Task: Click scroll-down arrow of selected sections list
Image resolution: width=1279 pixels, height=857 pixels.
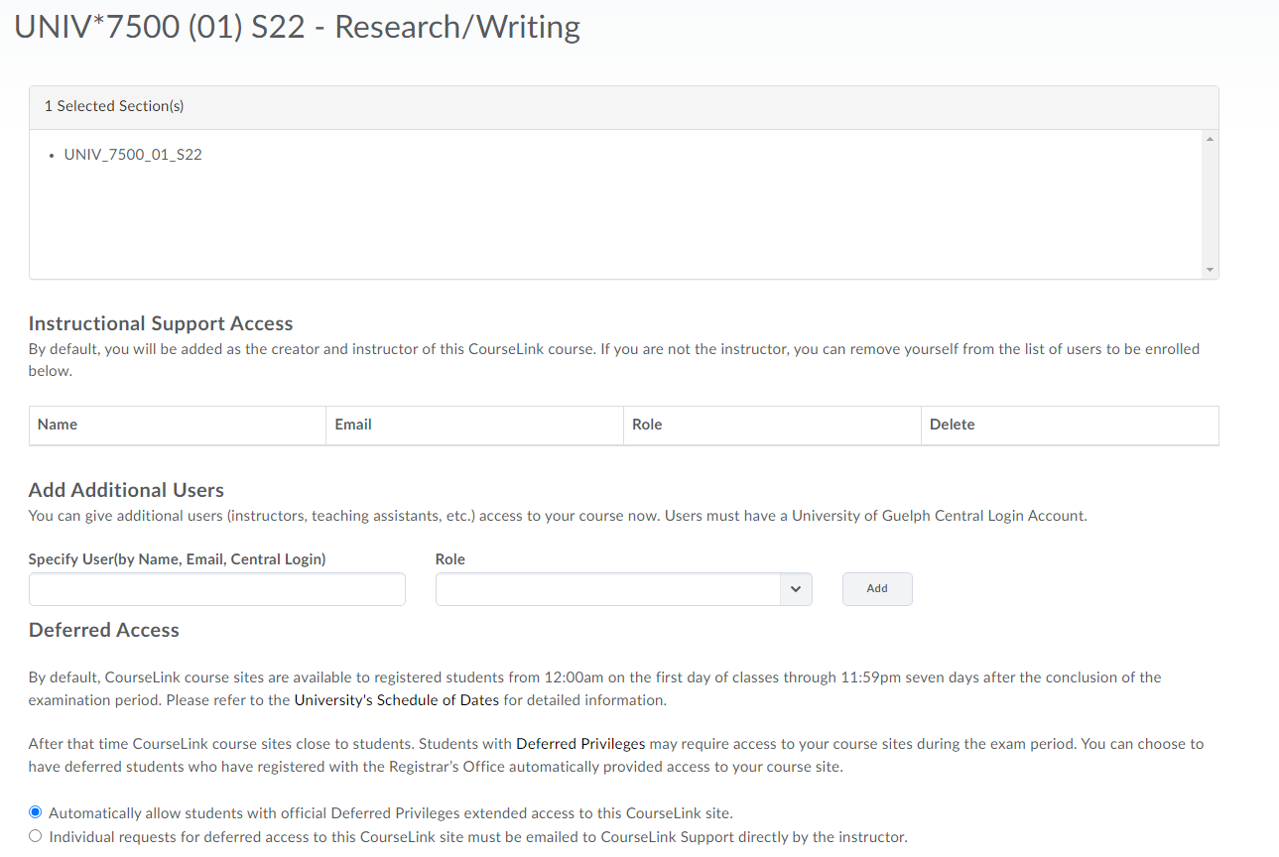Action: point(1209,270)
